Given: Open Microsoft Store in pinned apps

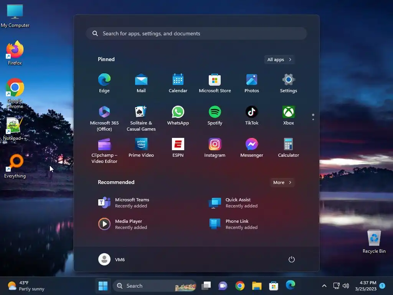Looking at the screenshot, I should (x=215, y=83).
